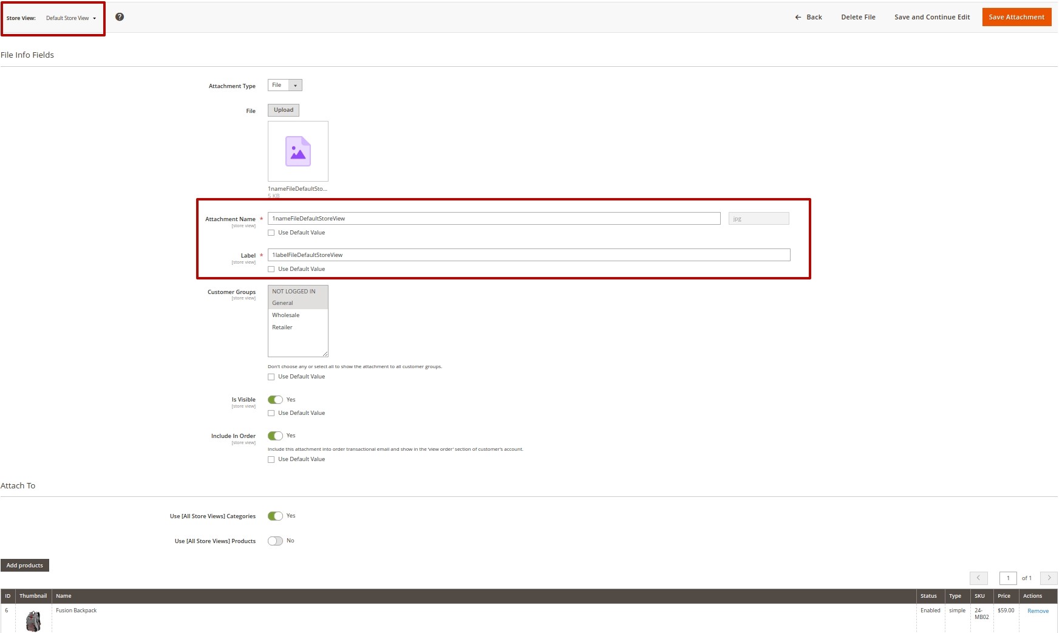
Task: Click the Attachment Name text field
Action: click(x=494, y=219)
